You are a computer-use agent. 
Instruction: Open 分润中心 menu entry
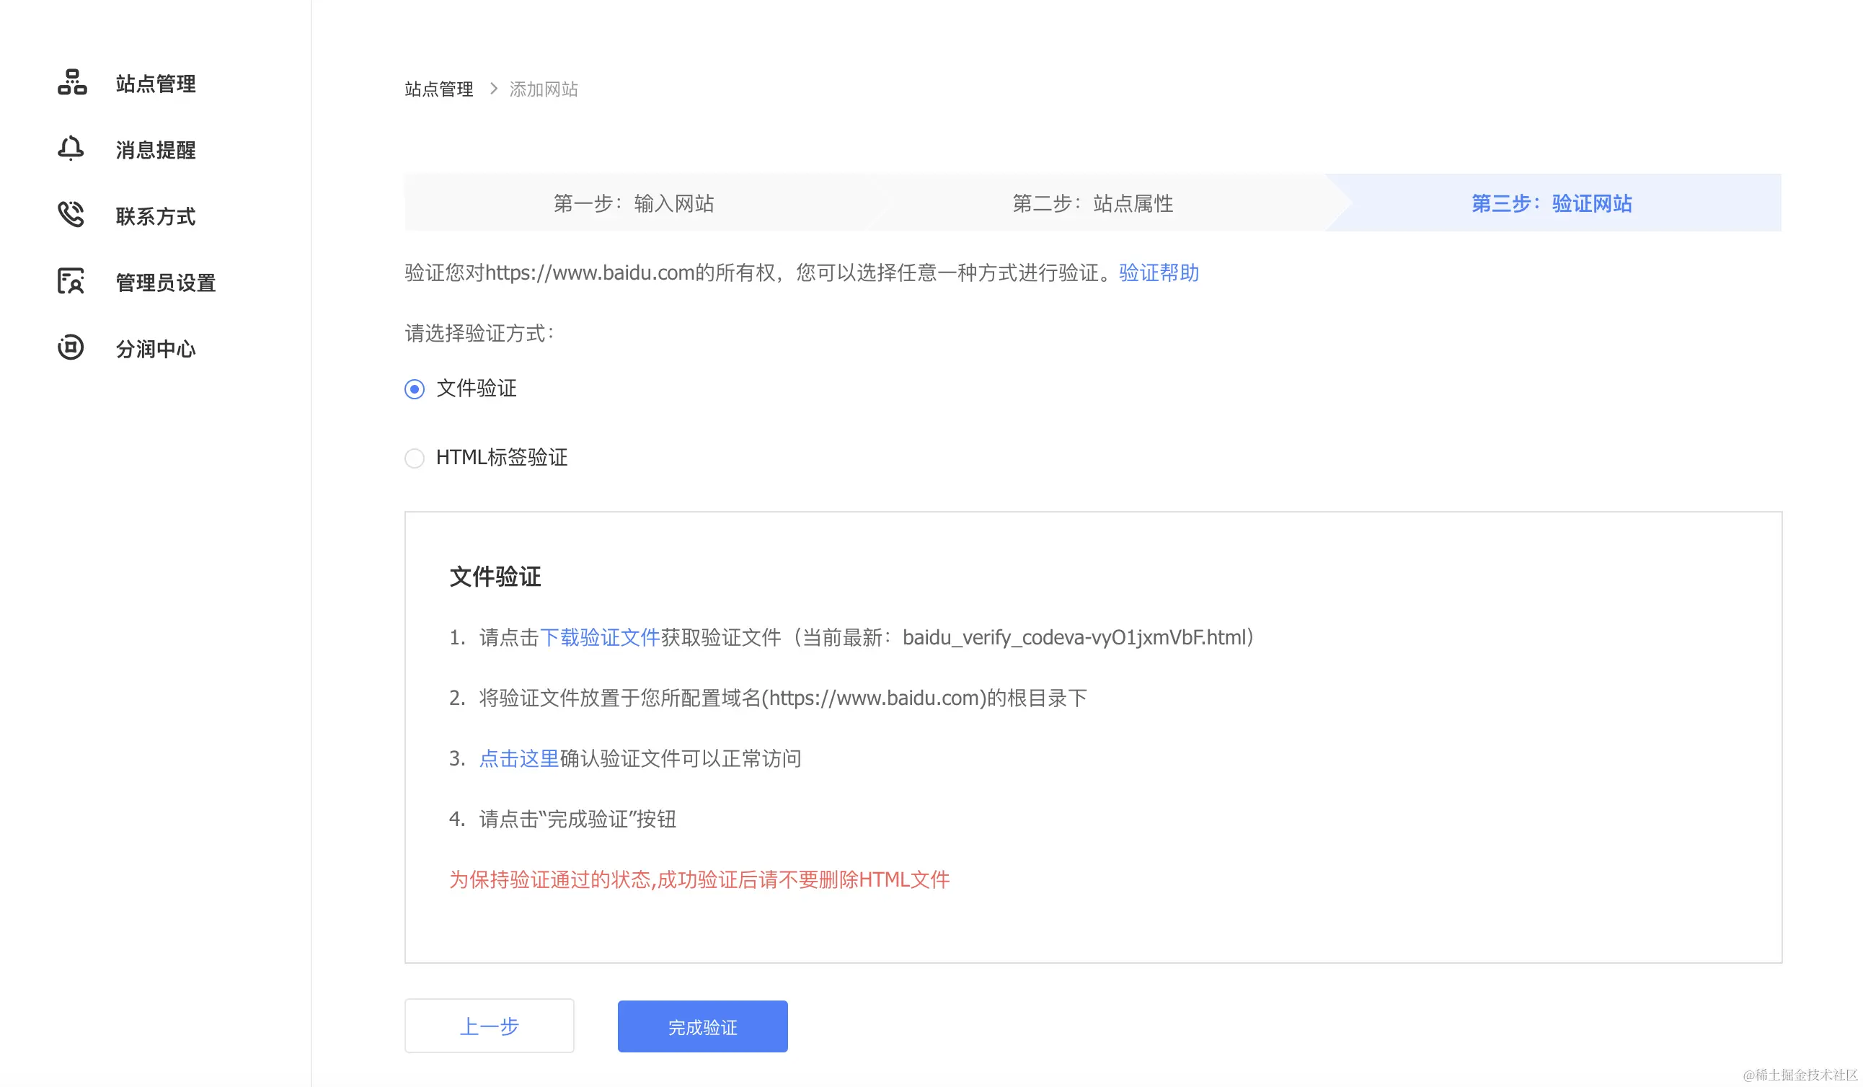point(155,349)
